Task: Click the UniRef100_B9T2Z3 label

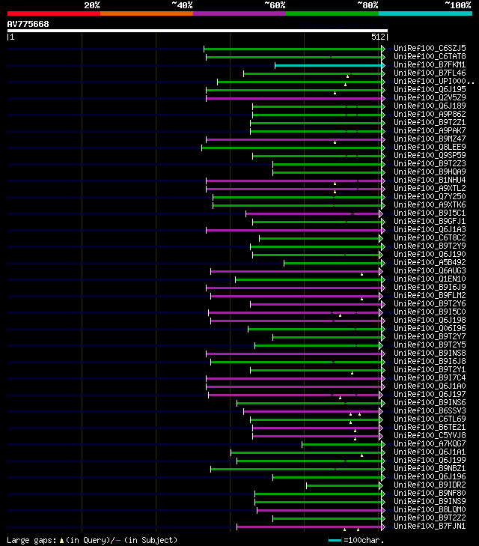Action: (430, 164)
